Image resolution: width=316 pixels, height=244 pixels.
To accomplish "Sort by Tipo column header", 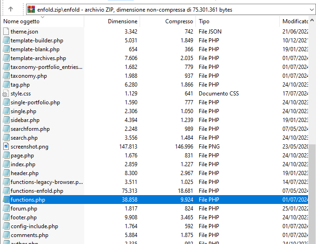I will pyautogui.click(x=237, y=21).
